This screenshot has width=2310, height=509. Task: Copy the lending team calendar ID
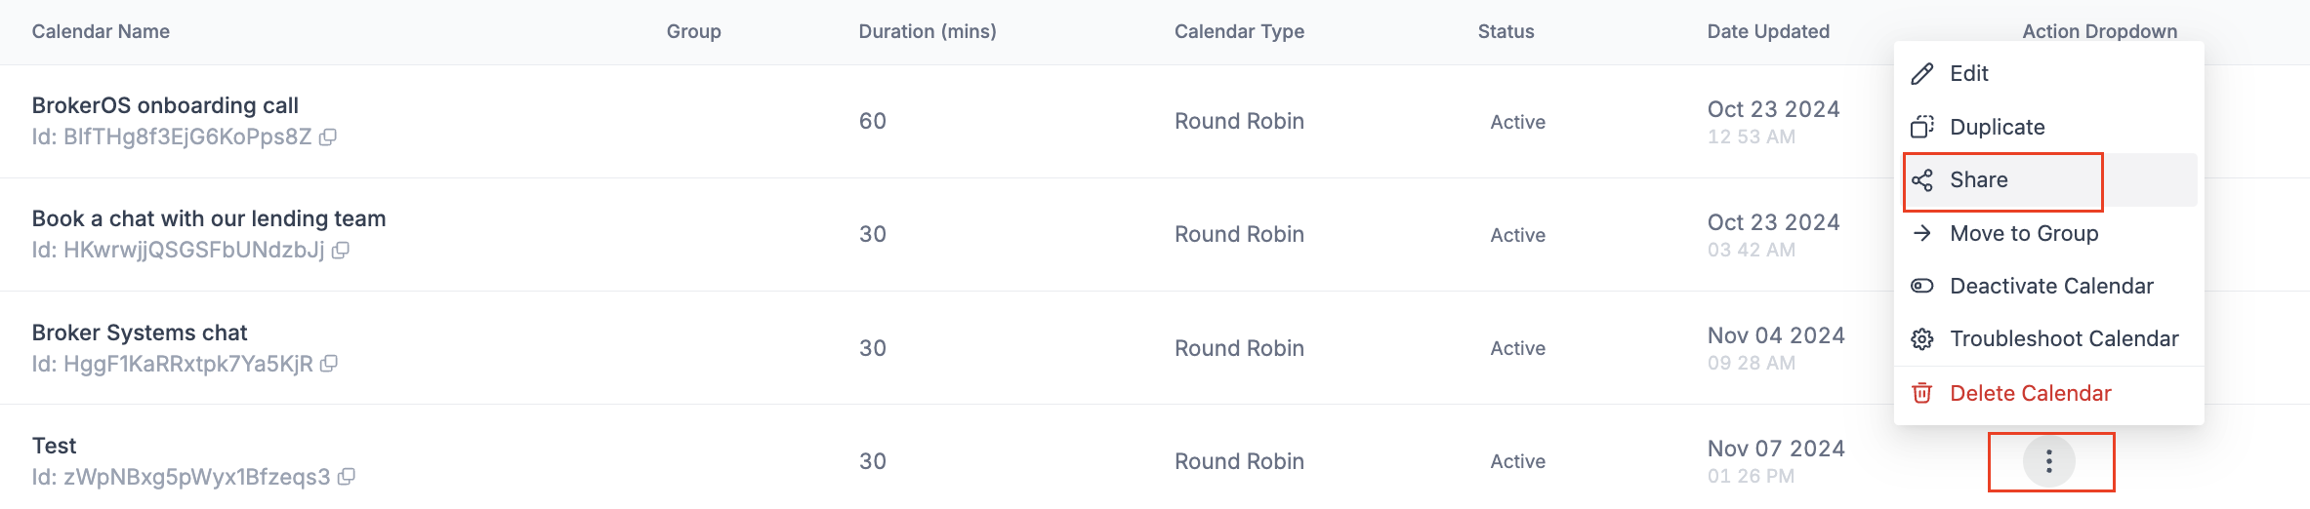[x=341, y=251]
